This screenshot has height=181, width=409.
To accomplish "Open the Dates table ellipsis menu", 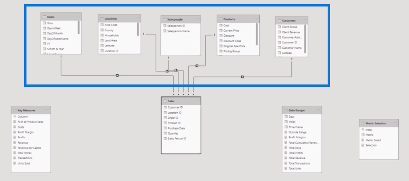I will pos(78,16).
